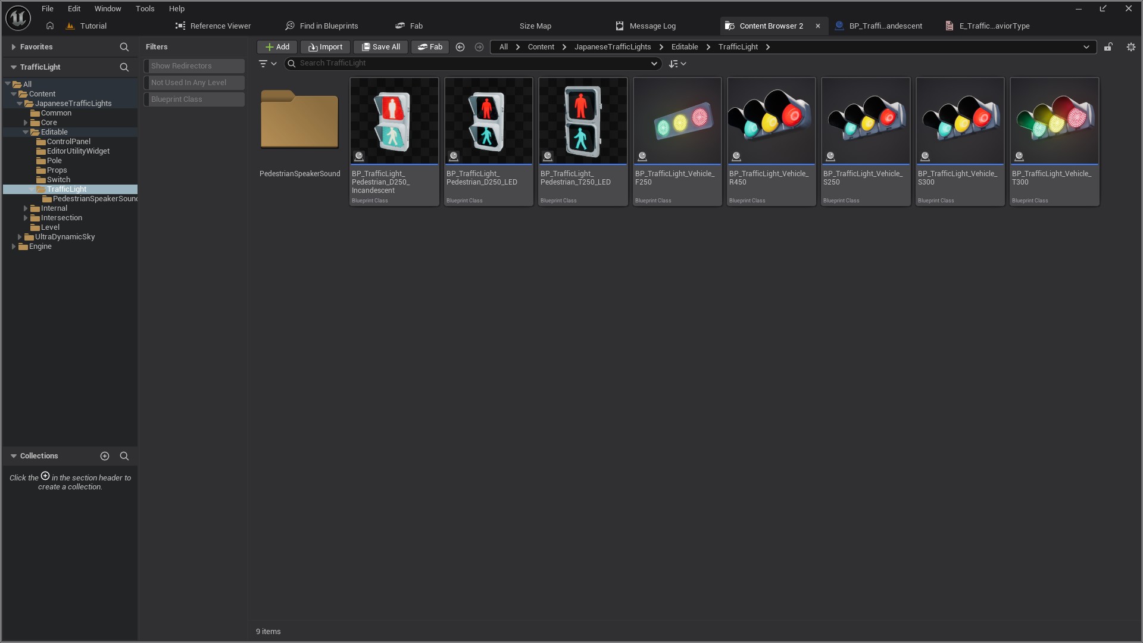This screenshot has width=1143, height=643.
Task: Collapse the Collections section
Action: (13, 456)
